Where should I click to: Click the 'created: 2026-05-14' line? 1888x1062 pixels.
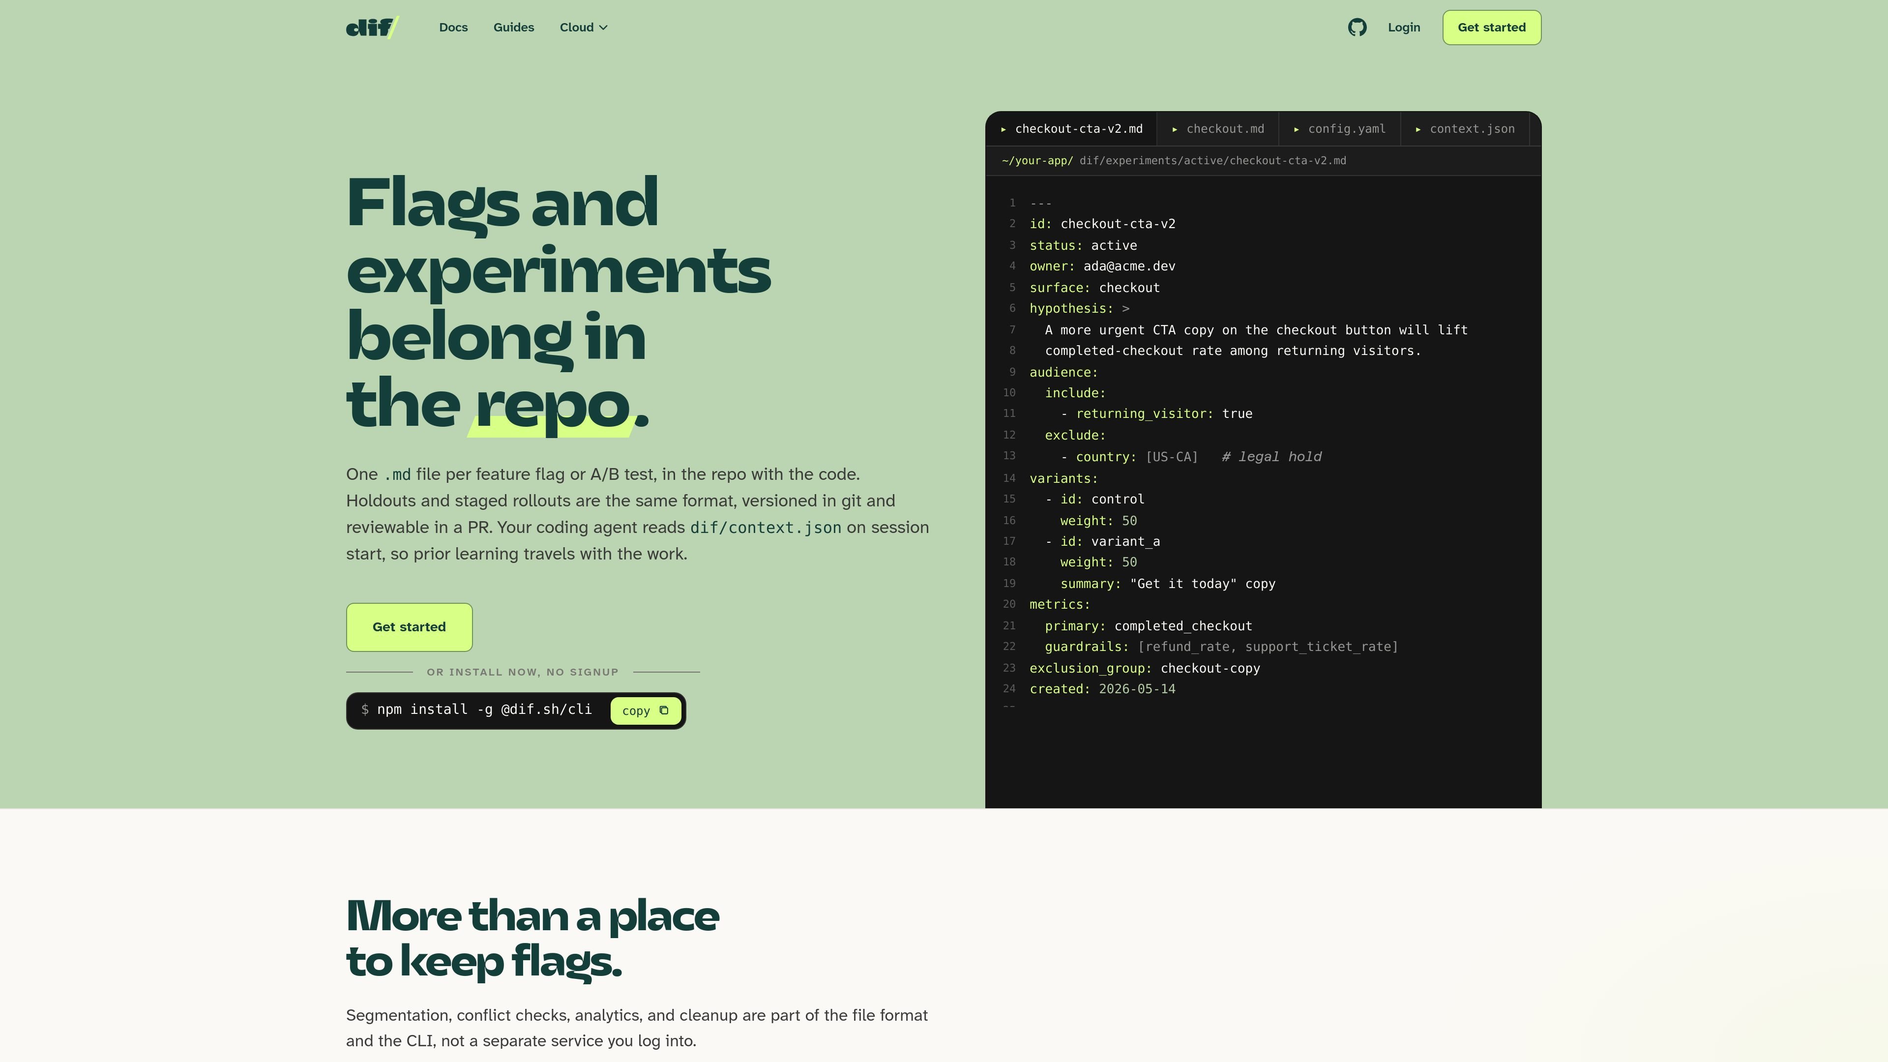[1102, 689]
